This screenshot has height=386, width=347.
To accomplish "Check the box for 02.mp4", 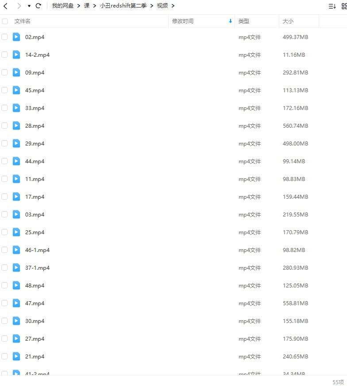I will point(4,37).
